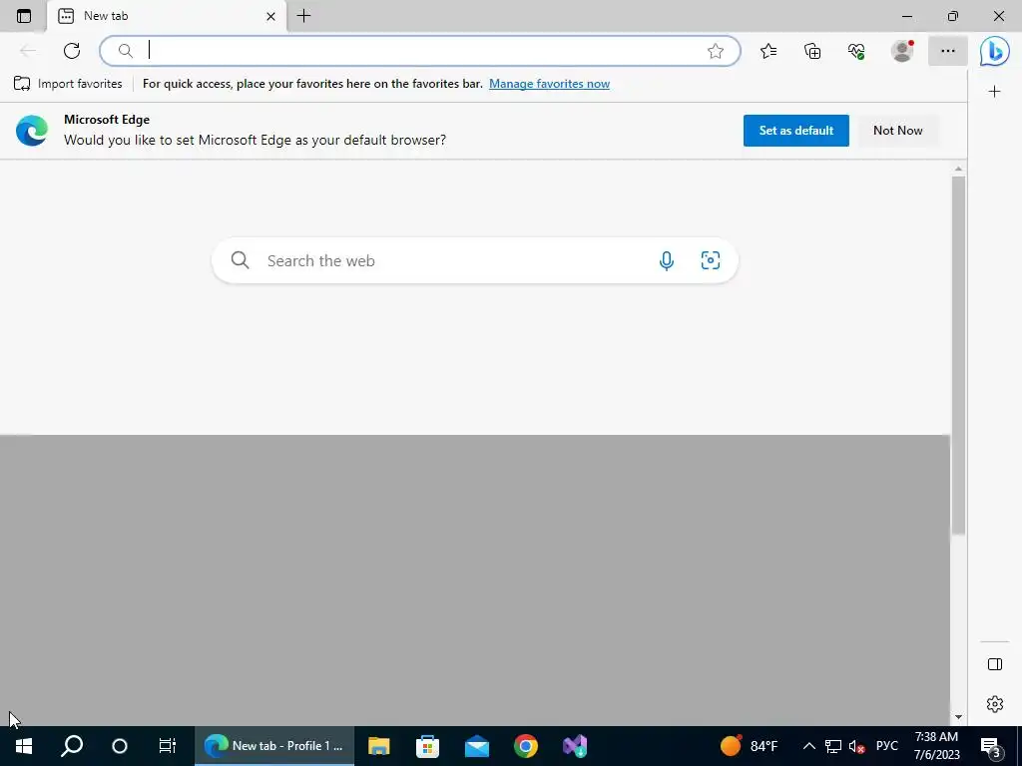Viewport: 1022px width, 766px height.
Task: Dismiss prompt with Not Now
Action: [897, 131]
